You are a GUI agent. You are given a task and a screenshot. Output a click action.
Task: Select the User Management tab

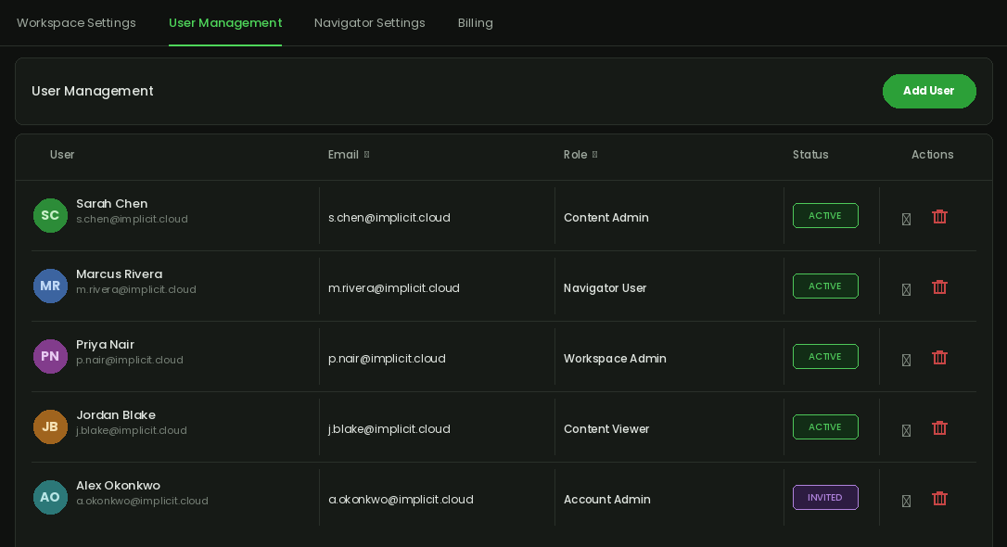click(225, 23)
